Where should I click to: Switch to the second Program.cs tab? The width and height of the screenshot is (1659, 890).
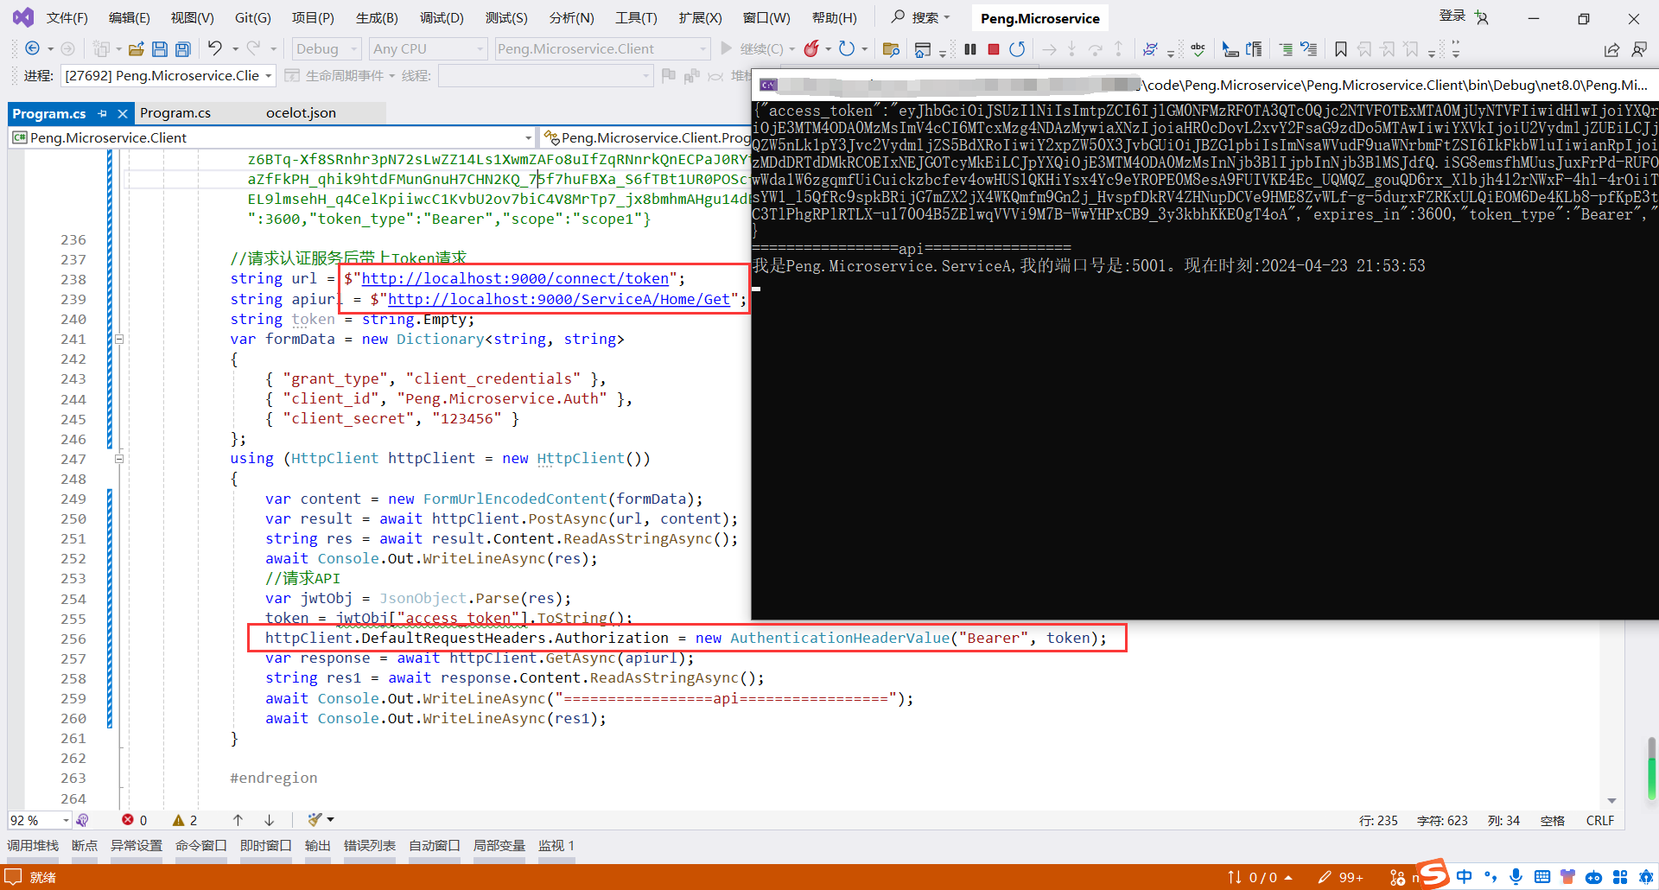click(175, 113)
